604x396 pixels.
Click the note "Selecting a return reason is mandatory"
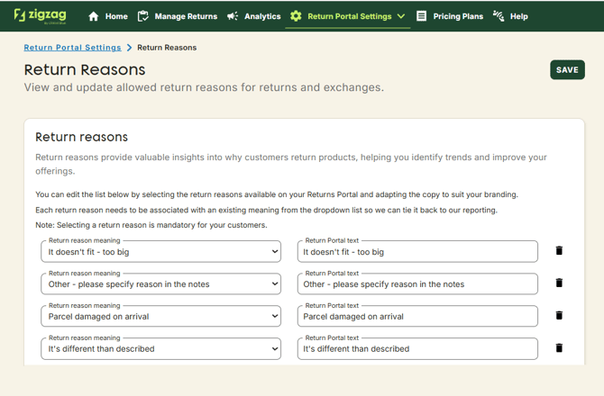click(151, 225)
